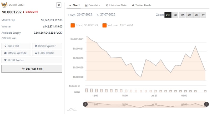The image size is (217, 114).
Task: Click the FLOKI (FLOKI) title text
Action: (x=16, y=5)
